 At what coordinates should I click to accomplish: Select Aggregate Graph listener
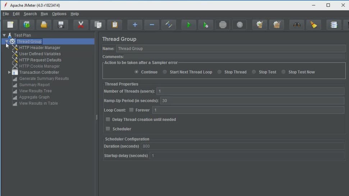click(34, 97)
